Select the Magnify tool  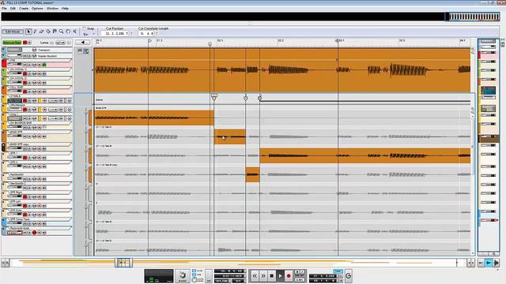[62, 32]
